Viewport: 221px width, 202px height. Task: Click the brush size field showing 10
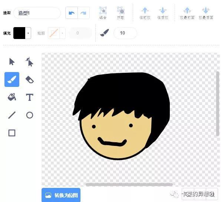[x=125, y=33]
